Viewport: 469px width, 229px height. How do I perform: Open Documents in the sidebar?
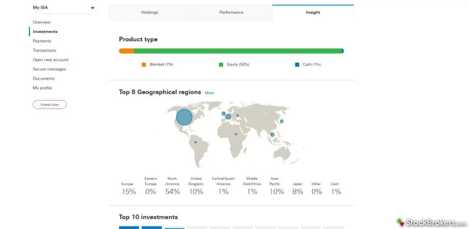tap(44, 79)
